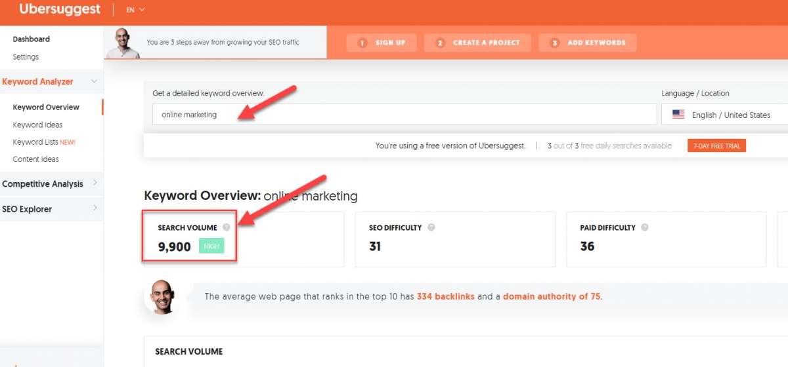The image size is (788, 367).
Task: Open the EN language dropdown
Action: (x=135, y=10)
